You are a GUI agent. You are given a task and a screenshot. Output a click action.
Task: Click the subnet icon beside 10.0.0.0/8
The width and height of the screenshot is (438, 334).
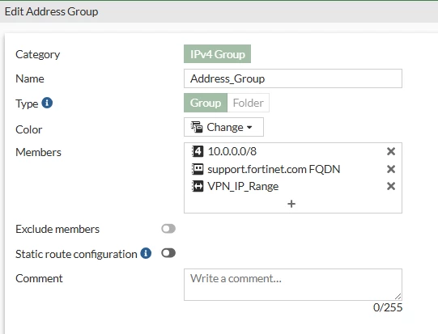point(198,151)
